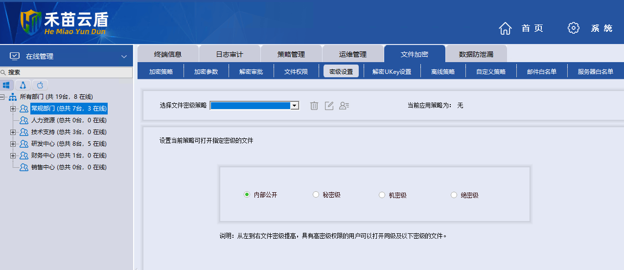Click the 邮件白名单 button
624x270 pixels.
point(541,71)
